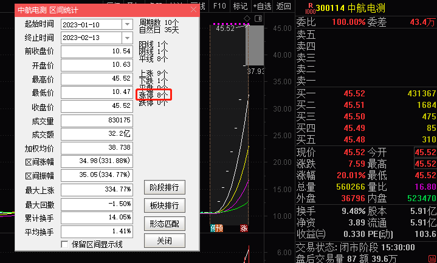Click the 卖一 row label

point(306,81)
